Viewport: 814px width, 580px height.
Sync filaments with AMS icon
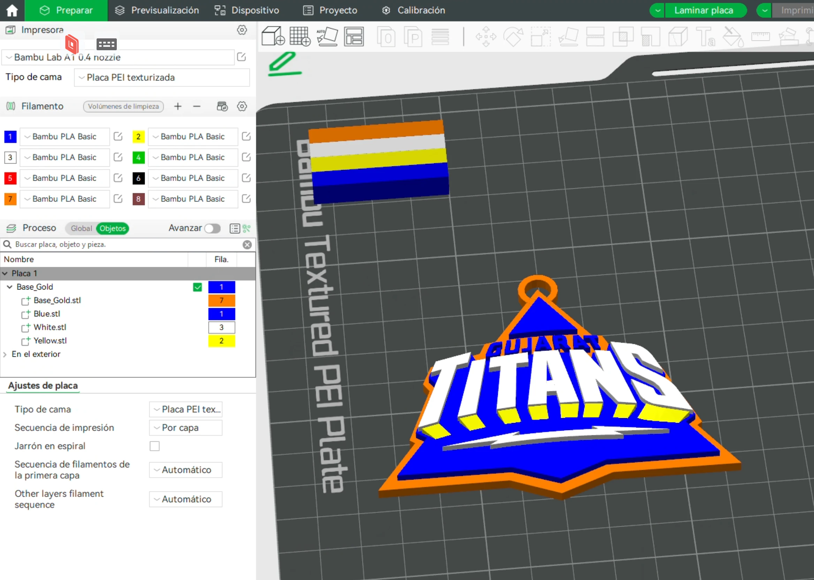click(222, 106)
